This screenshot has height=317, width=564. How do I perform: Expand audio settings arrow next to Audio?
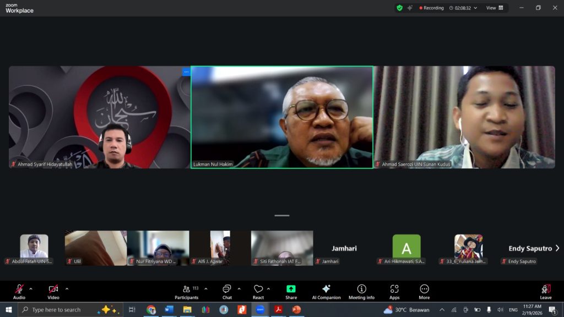click(31, 288)
